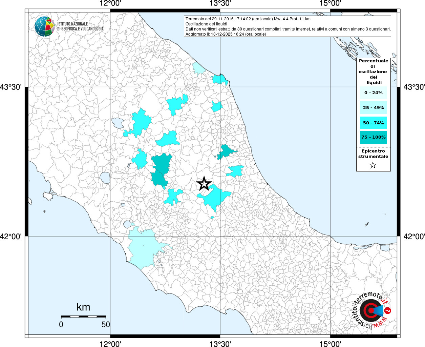Click the scale bar '50' value
This screenshot has width=425, height=347.
pyautogui.click(x=106, y=324)
